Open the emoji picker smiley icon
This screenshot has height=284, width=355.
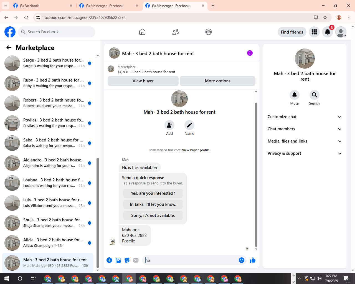[242, 260]
